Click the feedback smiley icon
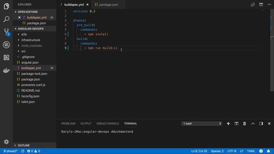The height and width of the screenshot is (154, 274). (261, 151)
